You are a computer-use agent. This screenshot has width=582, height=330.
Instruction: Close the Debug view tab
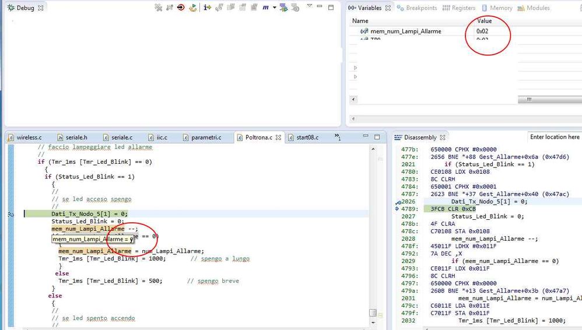tap(41, 8)
